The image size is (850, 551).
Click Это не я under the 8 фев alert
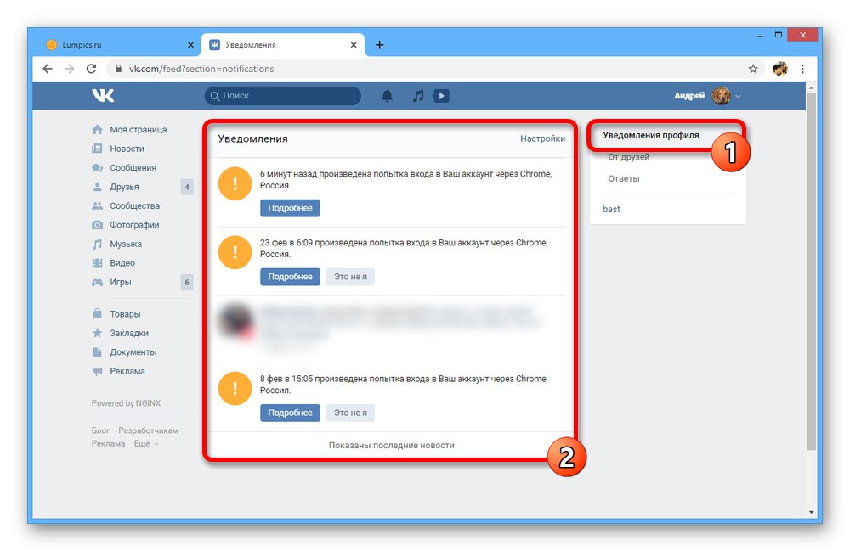pos(350,413)
